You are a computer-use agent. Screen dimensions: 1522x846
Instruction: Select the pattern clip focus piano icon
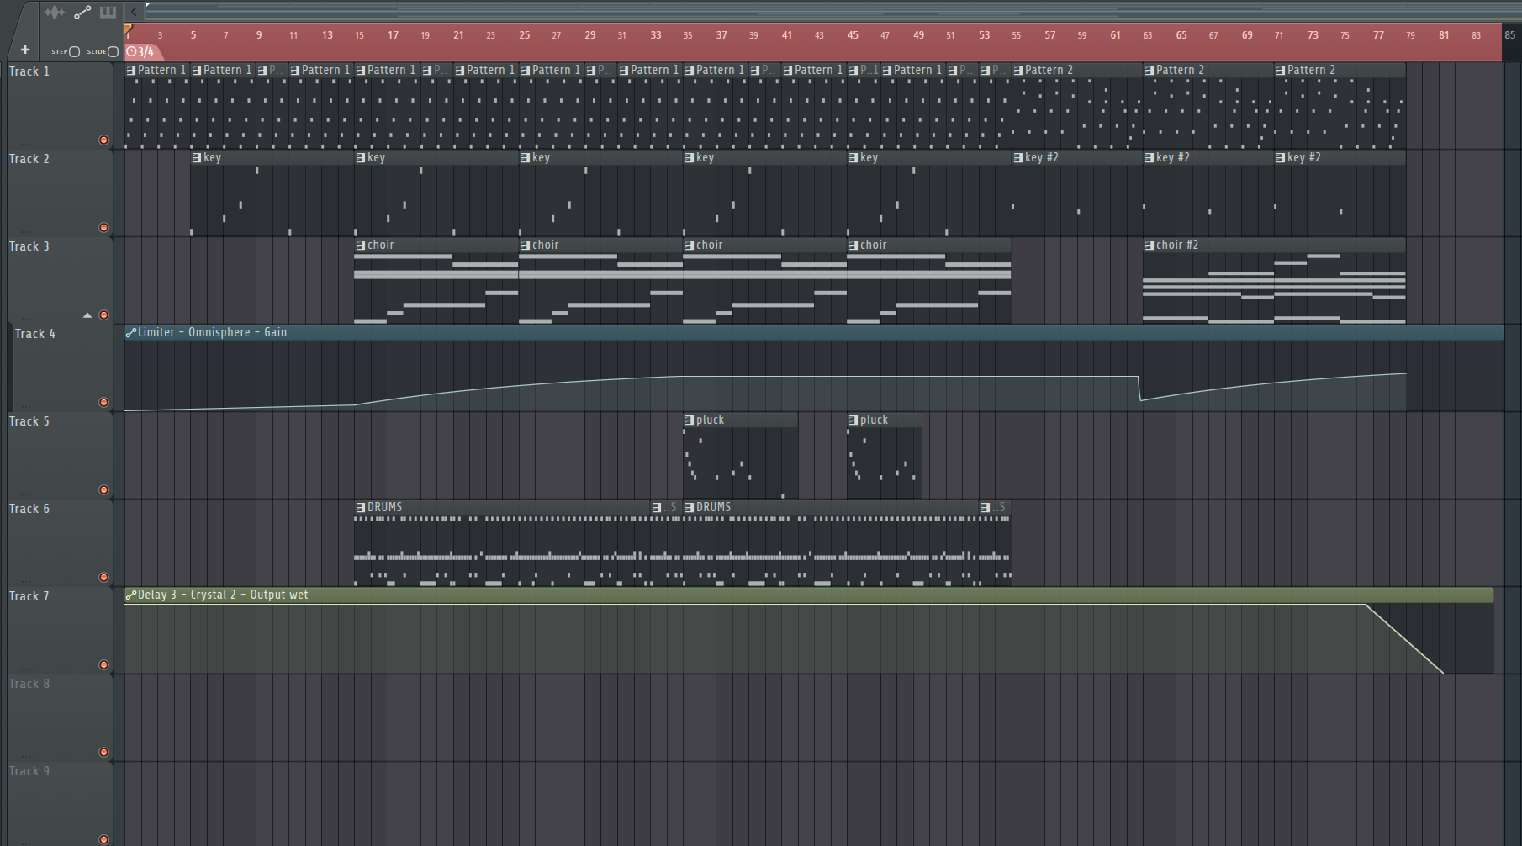point(108,12)
